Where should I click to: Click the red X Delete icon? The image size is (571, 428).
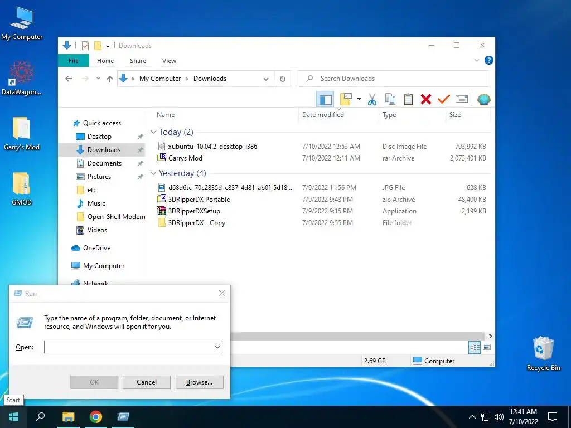click(x=425, y=99)
